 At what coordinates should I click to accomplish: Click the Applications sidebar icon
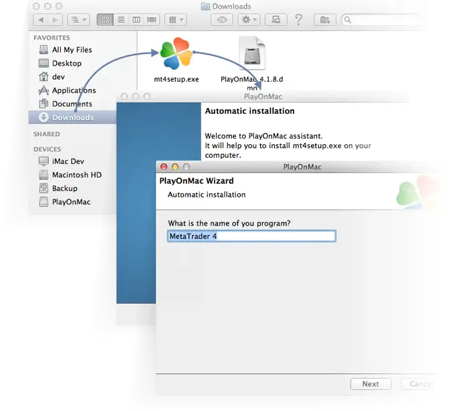43,90
